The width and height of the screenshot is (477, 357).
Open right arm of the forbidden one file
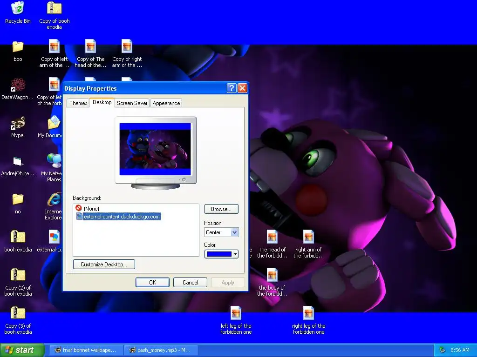click(308, 237)
